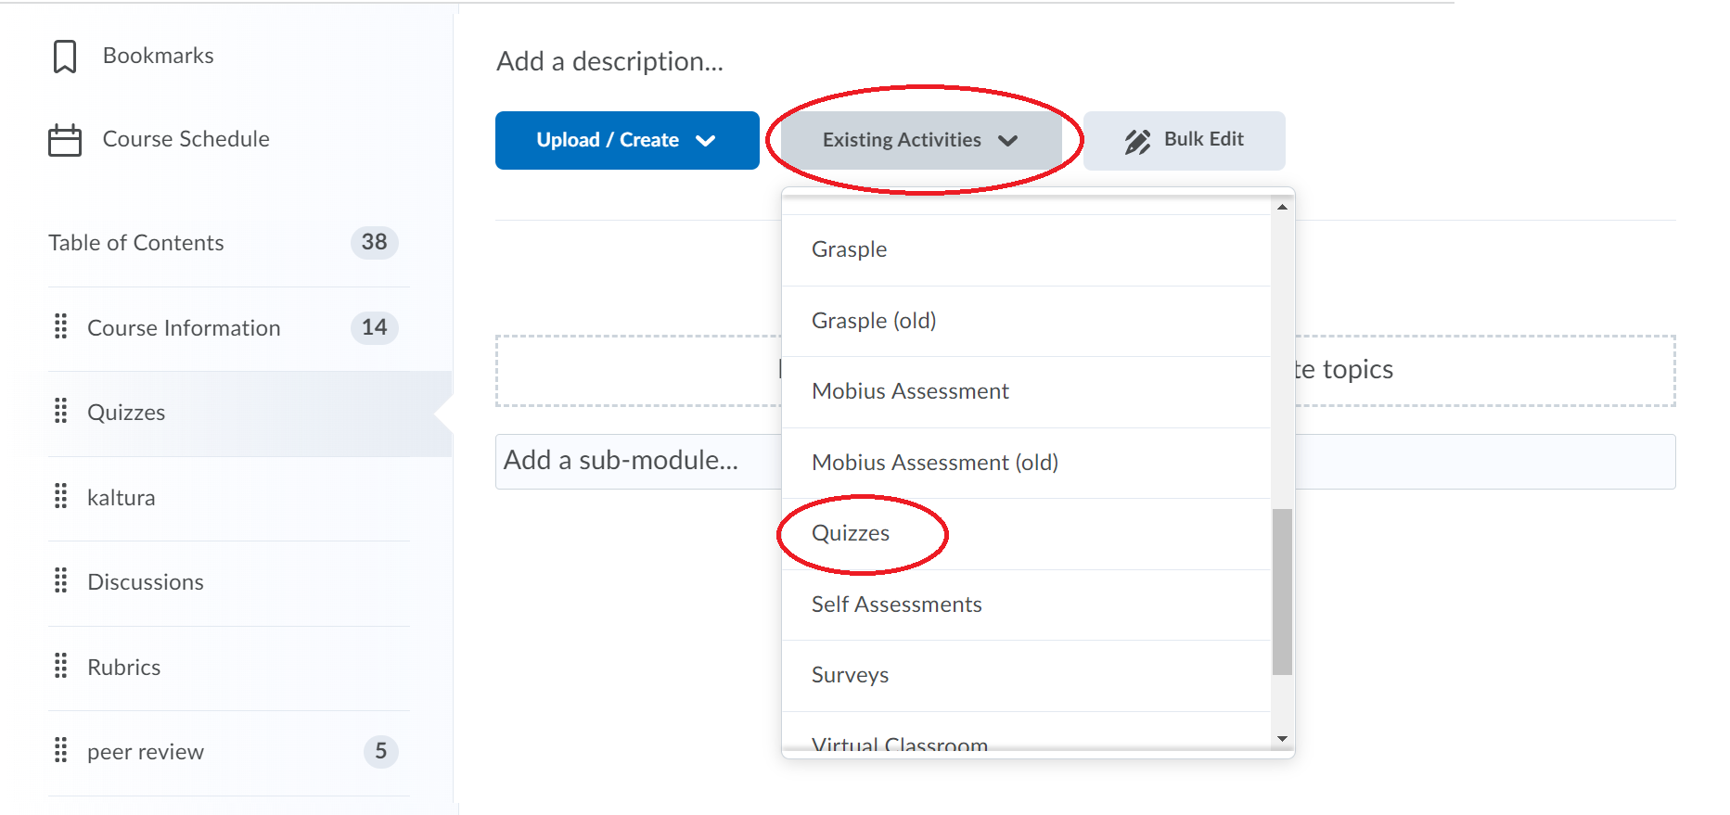Select Quizzes from the Existing Activities menu

850,533
